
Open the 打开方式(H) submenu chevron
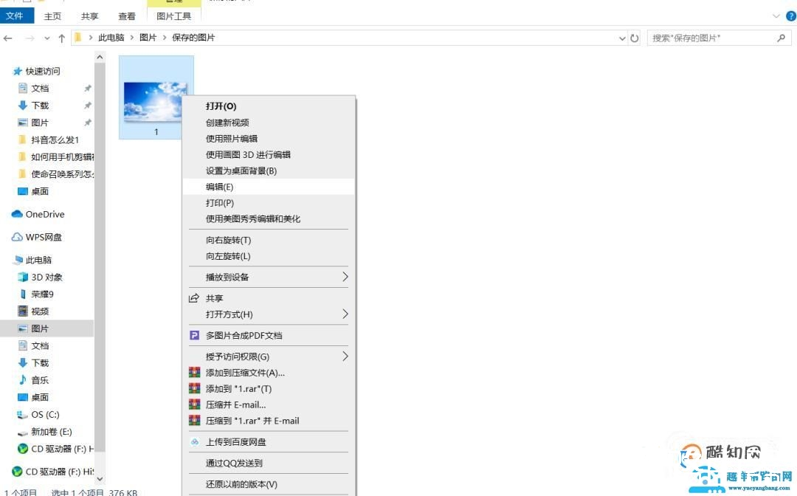(x=345, y=314)
